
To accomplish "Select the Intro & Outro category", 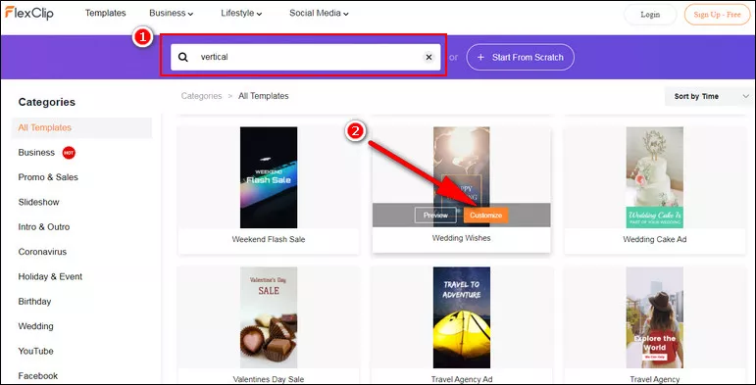I will coord(44,227).
